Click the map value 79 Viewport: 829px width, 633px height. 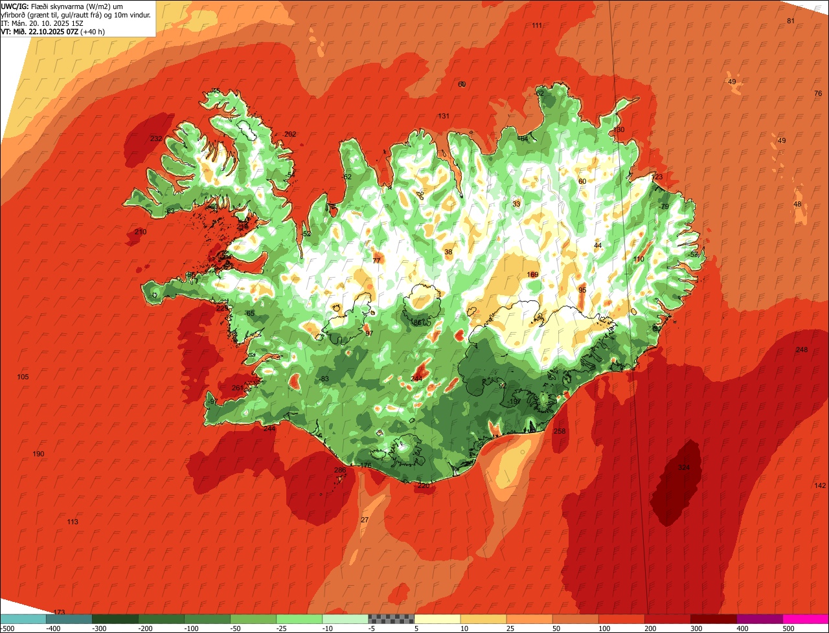664,207
